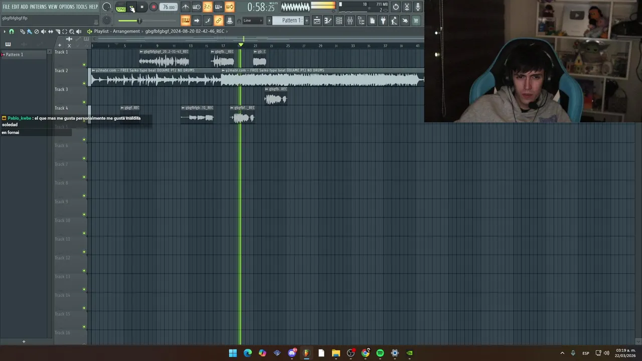Click the arrow left of Pattern 1
Screen dimensions: 642x361
tap(269, 21)
